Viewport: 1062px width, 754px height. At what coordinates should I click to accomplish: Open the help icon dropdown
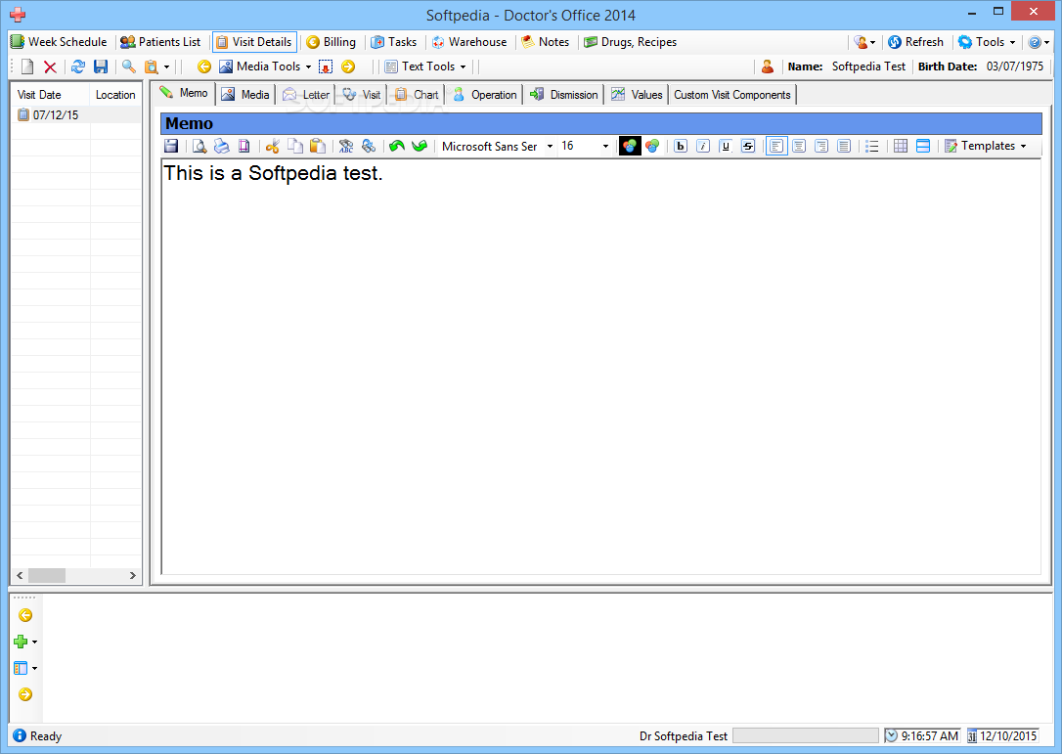coord(1039,42)
